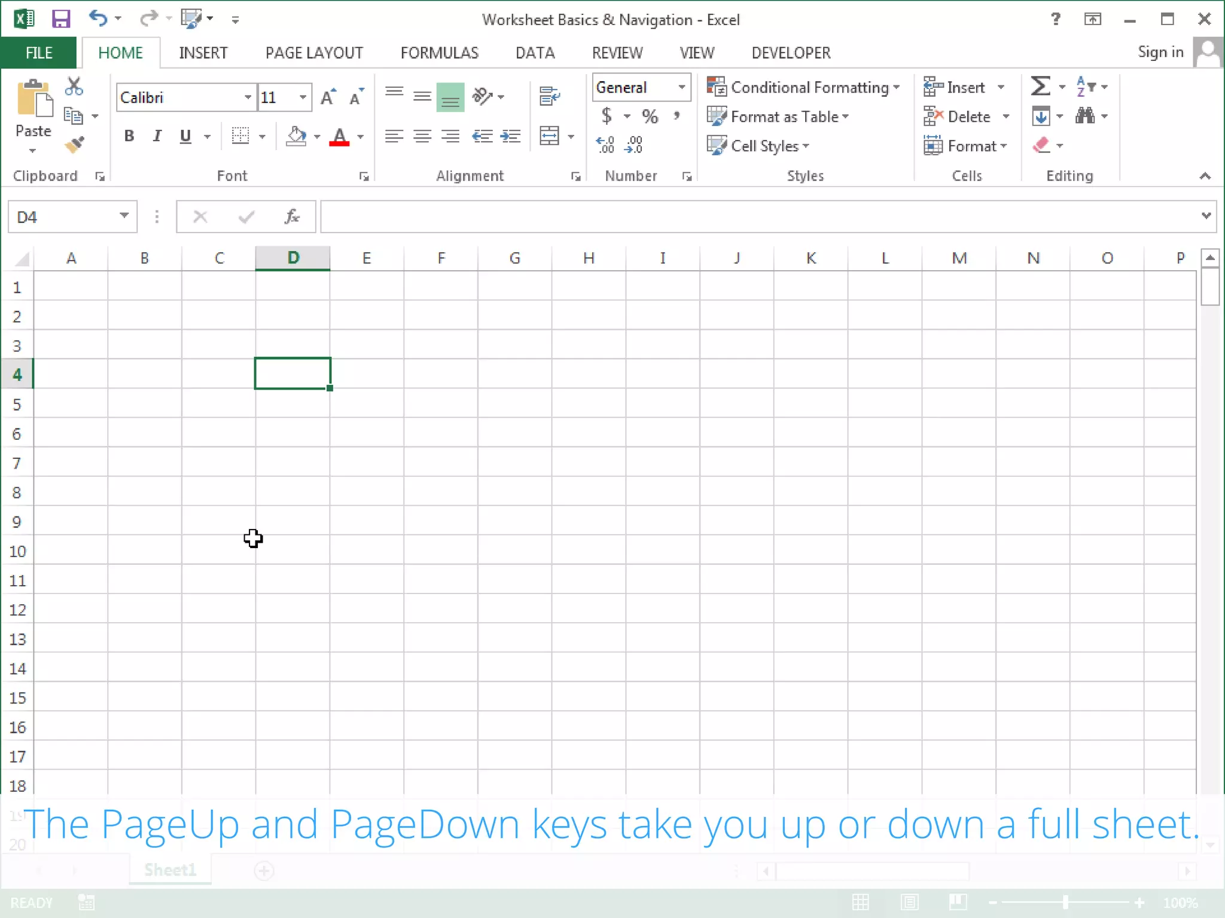
Task: Expand the Format as Table menu
Action: pos(778,117)
